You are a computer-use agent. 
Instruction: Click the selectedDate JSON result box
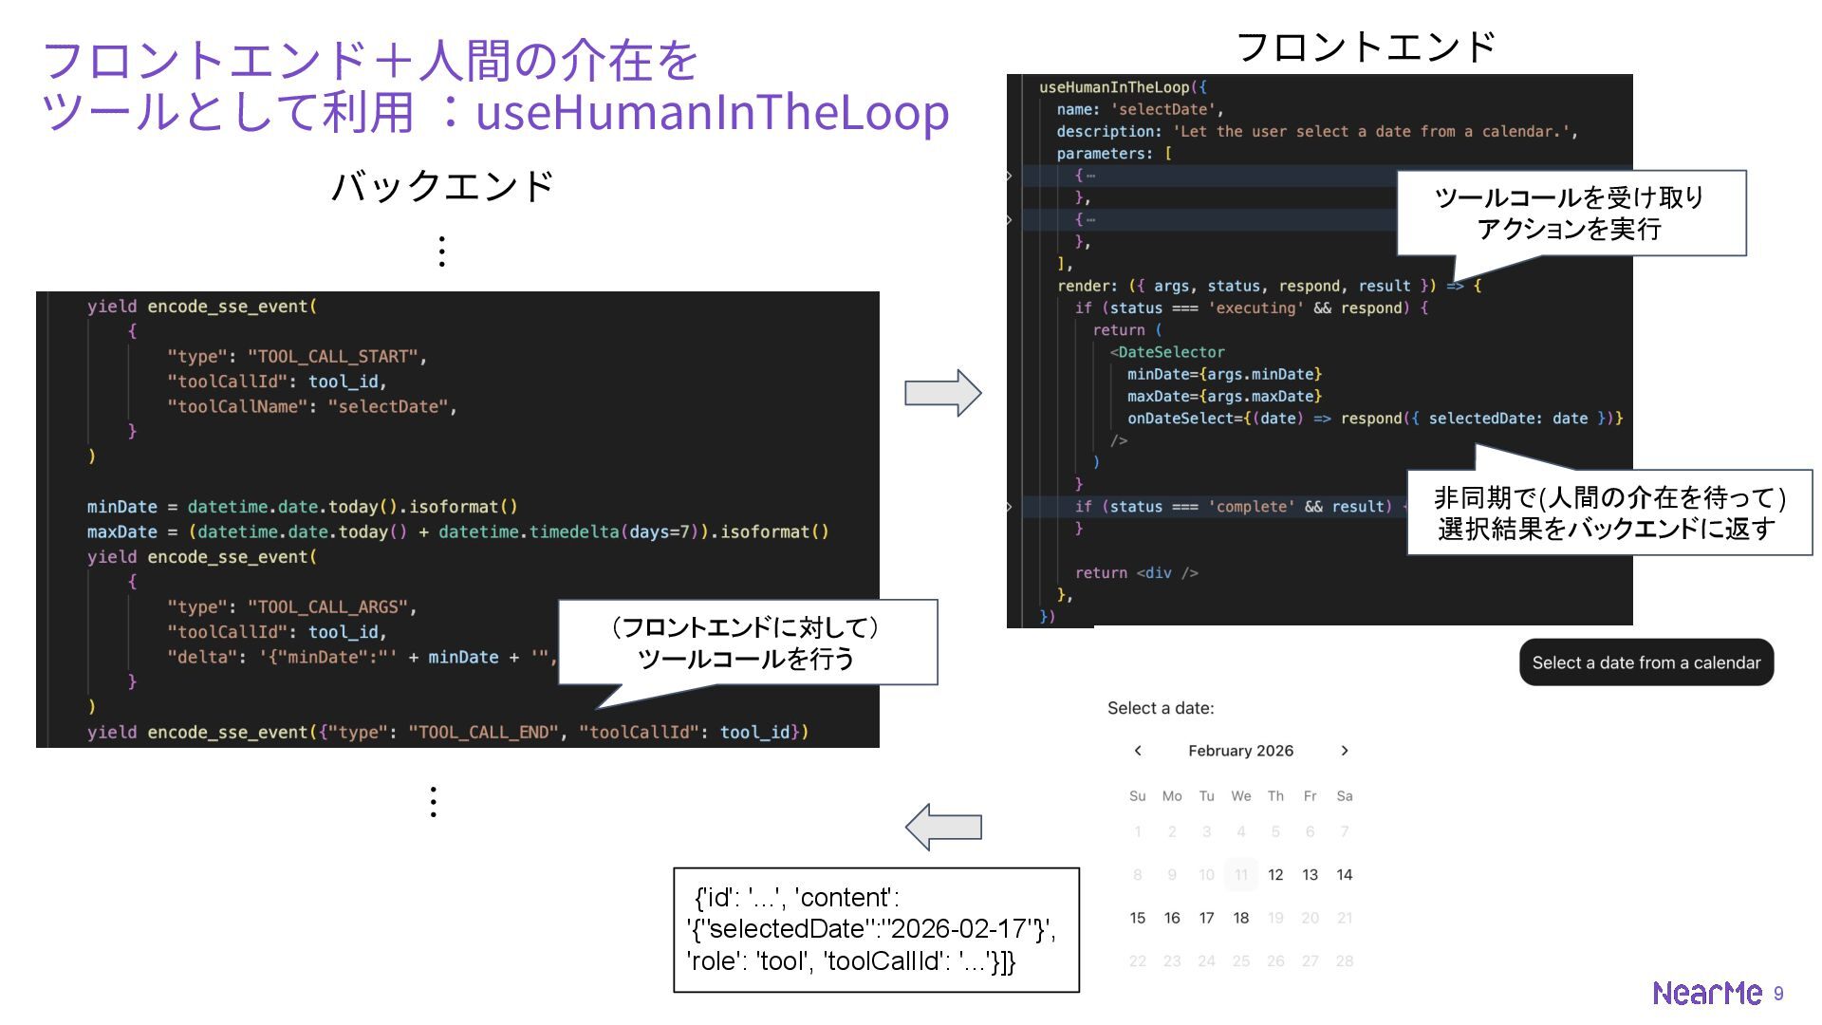[876, 929]
